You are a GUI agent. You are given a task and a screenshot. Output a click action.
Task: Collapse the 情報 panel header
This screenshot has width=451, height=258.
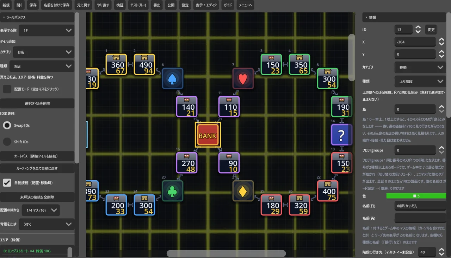pyautogui.click(x=404, y=17)
